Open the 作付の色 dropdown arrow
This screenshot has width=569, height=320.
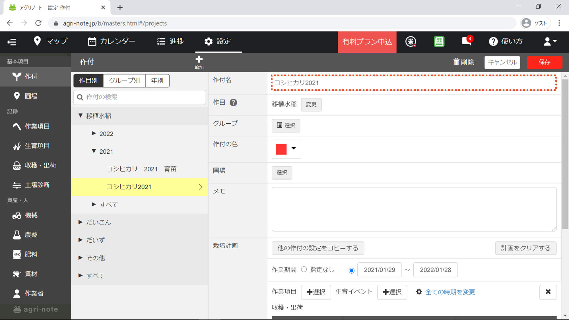tap(294, 148)
